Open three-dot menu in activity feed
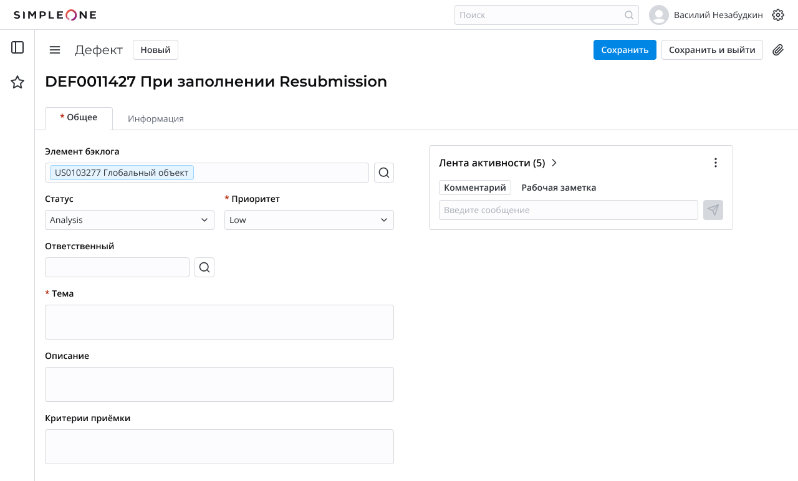Screen dimensions: 798x481 (x=715, y=163)
